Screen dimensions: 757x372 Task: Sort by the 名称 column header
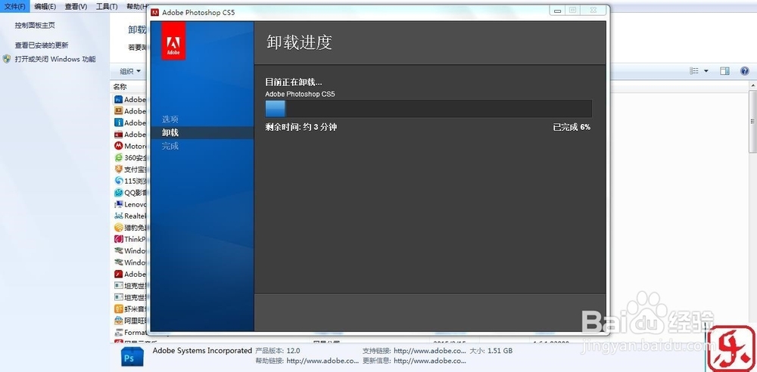click(120, 87)
